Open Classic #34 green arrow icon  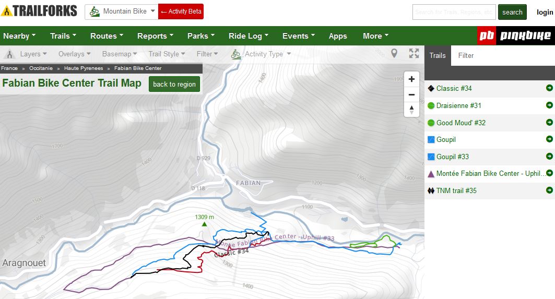click(x=549, y=88)
